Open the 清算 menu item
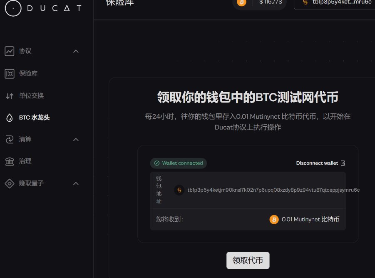Screen dimensions: 375x278 25,139
